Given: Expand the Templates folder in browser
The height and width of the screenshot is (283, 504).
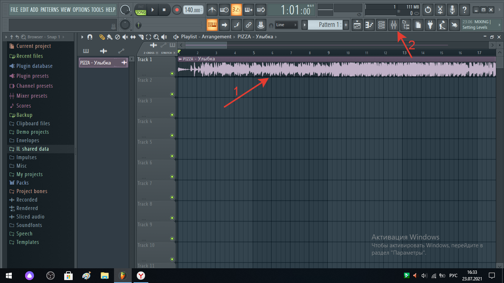Looking at the screenshot, I should click(24, 242).
